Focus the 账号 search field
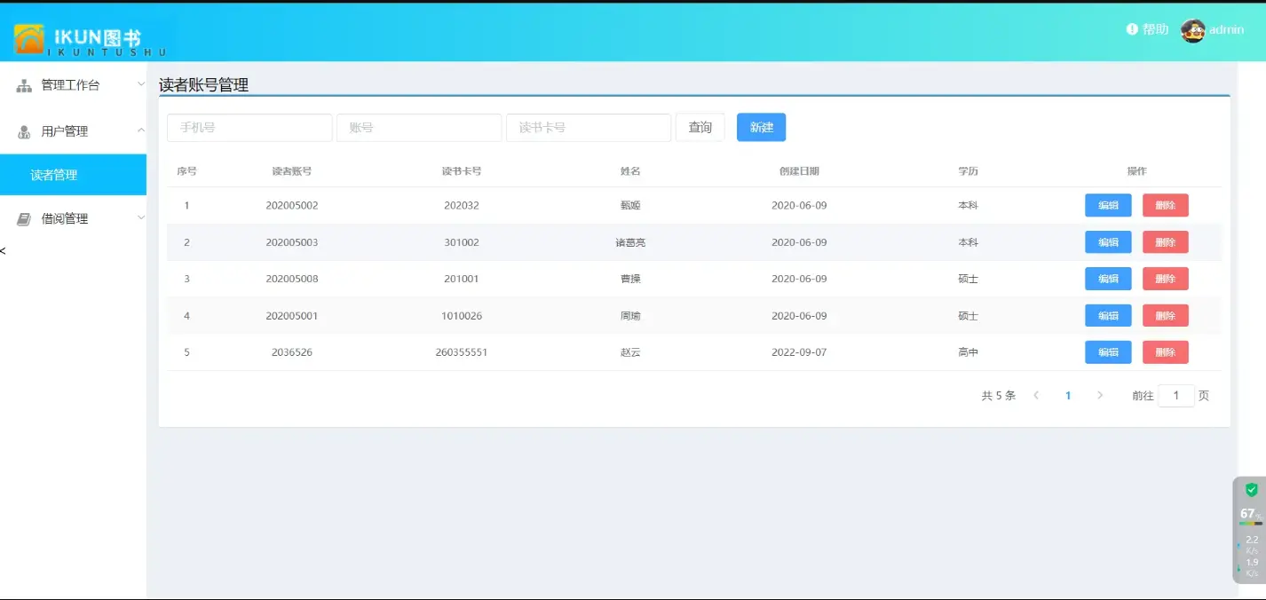 419,128
